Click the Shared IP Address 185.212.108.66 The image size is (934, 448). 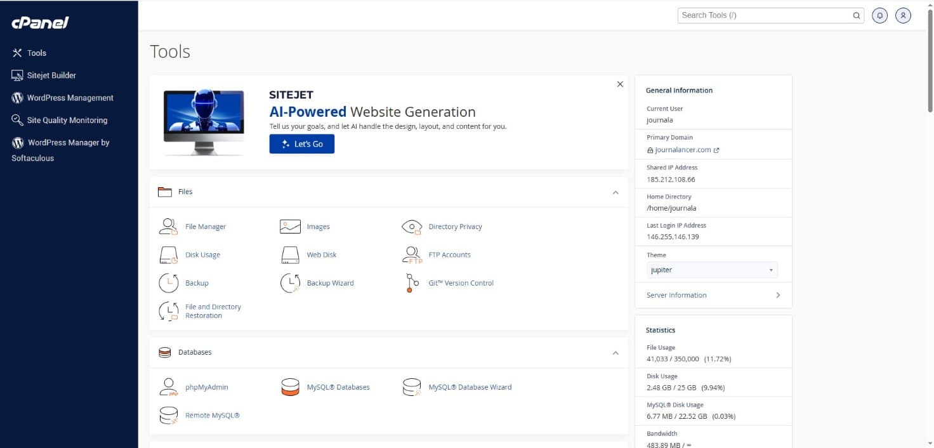point(671,180)
